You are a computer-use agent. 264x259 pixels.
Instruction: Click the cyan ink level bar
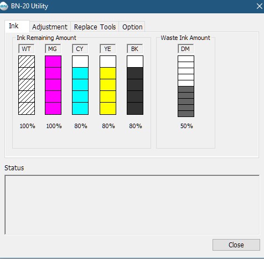(x=80, y=85)
